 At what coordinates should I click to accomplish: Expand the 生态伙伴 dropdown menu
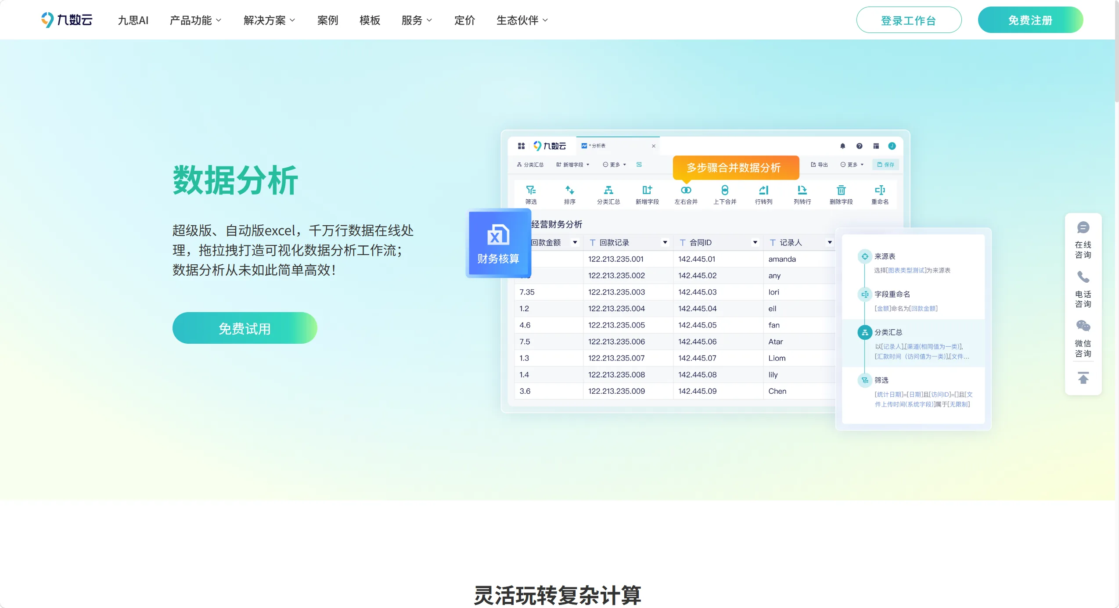pos(522,20)
